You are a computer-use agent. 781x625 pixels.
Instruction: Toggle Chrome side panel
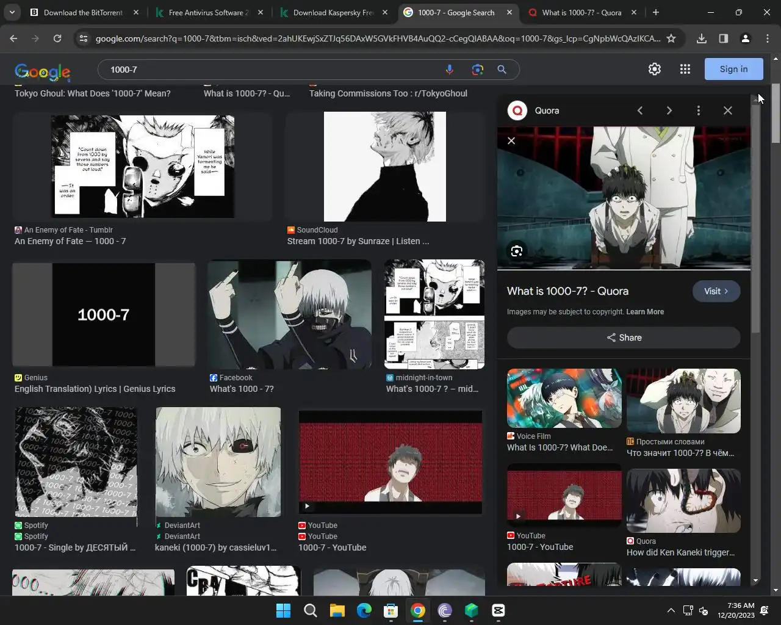724,38
